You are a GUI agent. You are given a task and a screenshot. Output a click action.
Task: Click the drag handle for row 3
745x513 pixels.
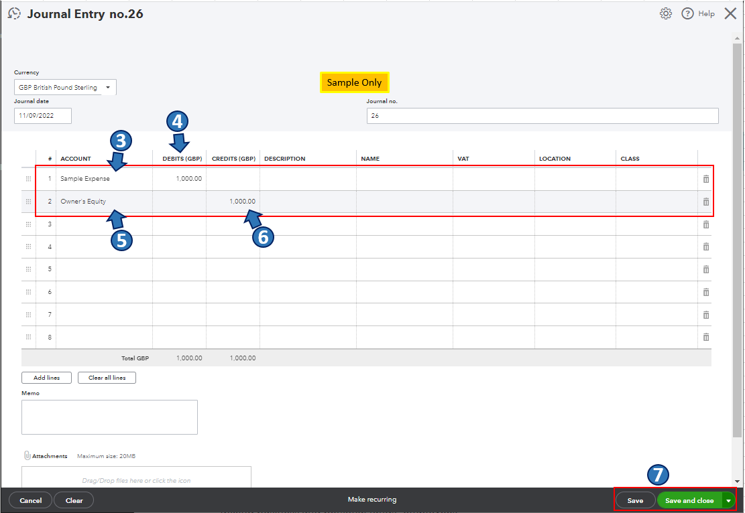tap(28, 224)
